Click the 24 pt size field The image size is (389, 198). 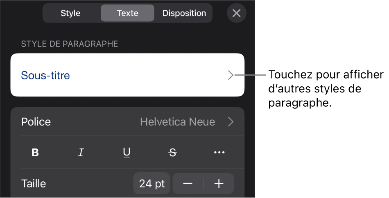click(x=152, y=184)
